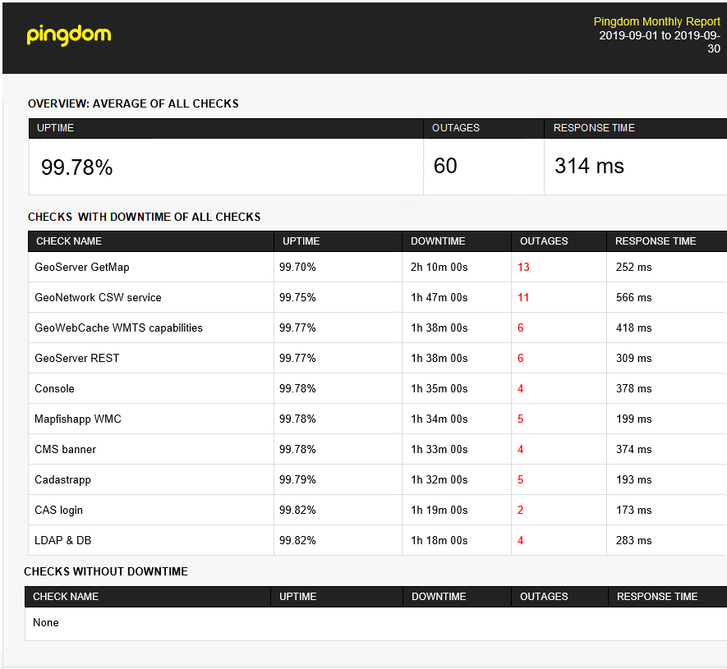Click the 'Pingdom Monthly Report' title
Image resolution: width=727 pixels, height=669 pixels.
click(656, 21)
